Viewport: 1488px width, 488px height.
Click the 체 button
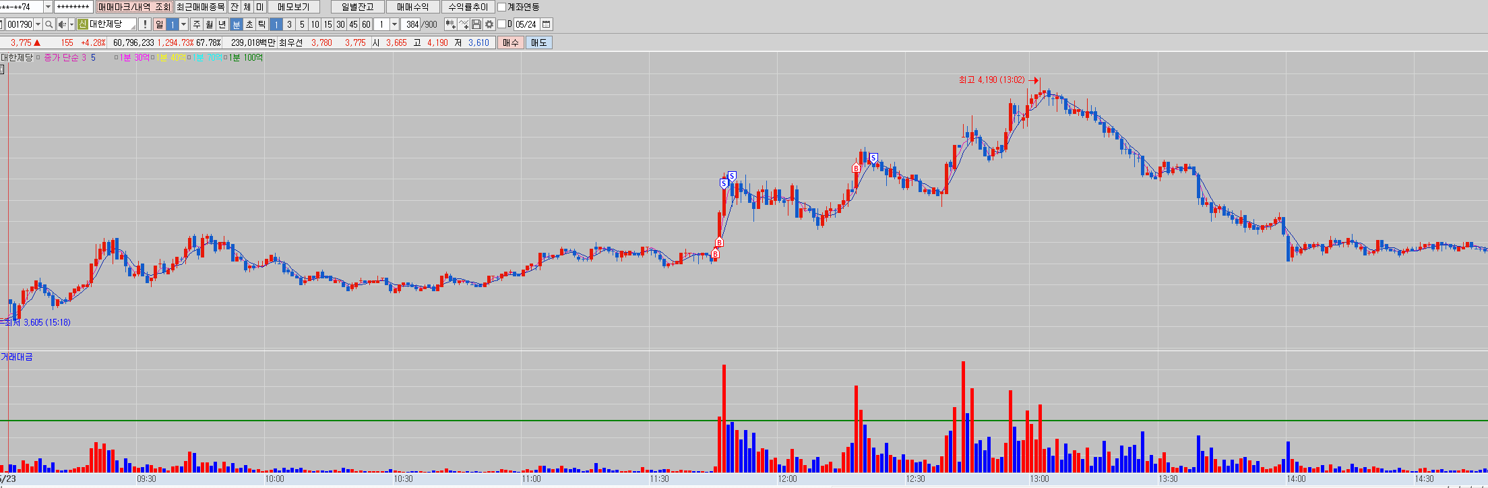click(x=247, y=7)
